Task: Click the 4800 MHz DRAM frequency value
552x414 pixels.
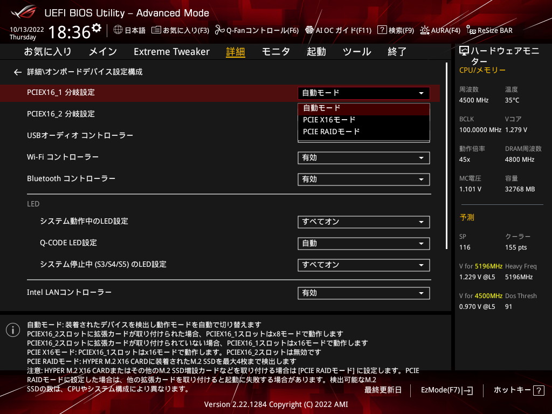Action: point(520,160)
